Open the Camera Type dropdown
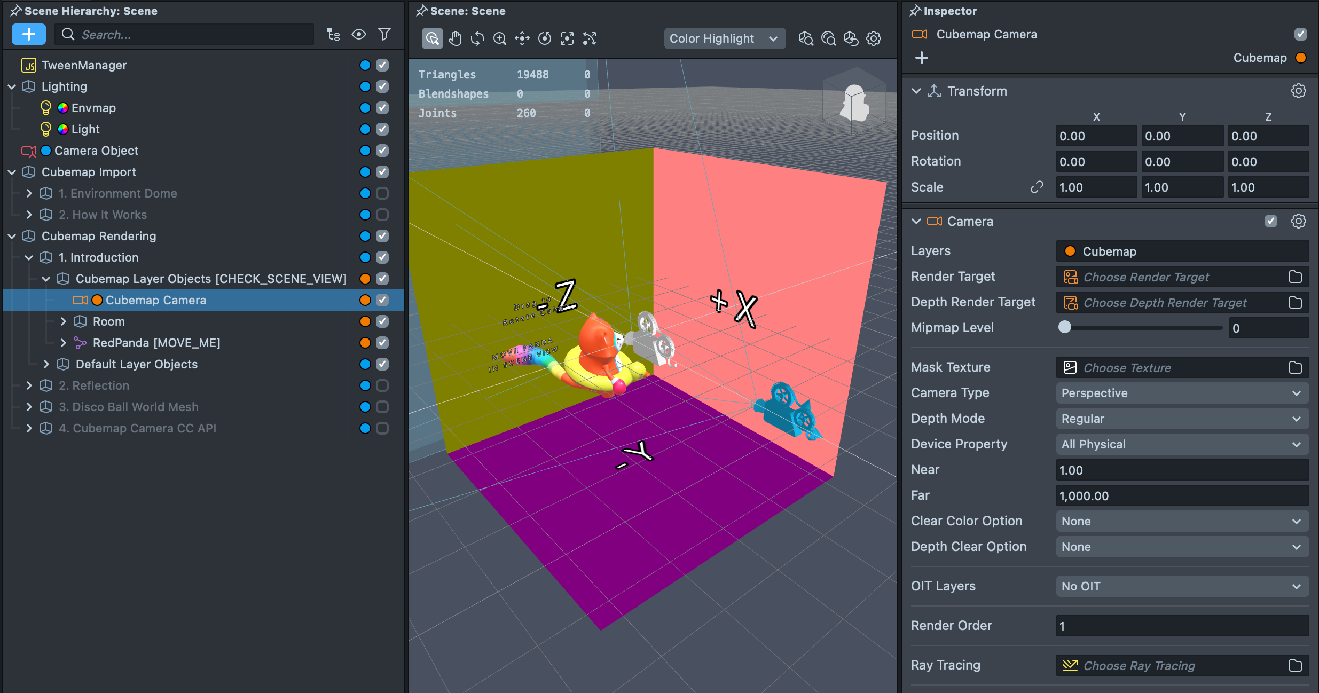Viewport: 1319px width, 693px height. pos(1182,393)
